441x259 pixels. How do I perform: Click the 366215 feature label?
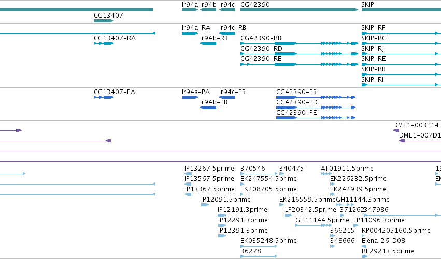(x=342, y=231)
